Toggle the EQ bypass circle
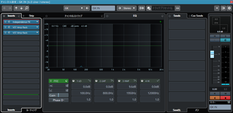The height and width of the screenshot is (113, 233). (107, 16)
